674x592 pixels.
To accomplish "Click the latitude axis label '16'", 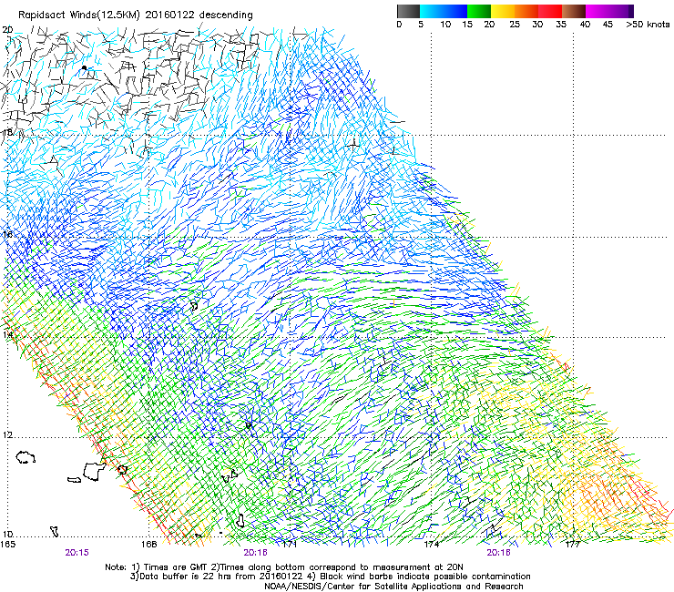I will pyautogui.click(x=7, y=234).
